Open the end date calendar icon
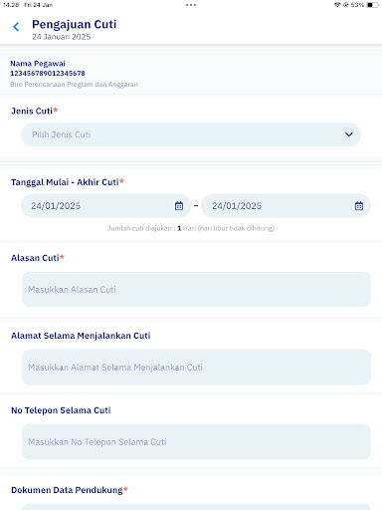 click(x=359, y=206)
